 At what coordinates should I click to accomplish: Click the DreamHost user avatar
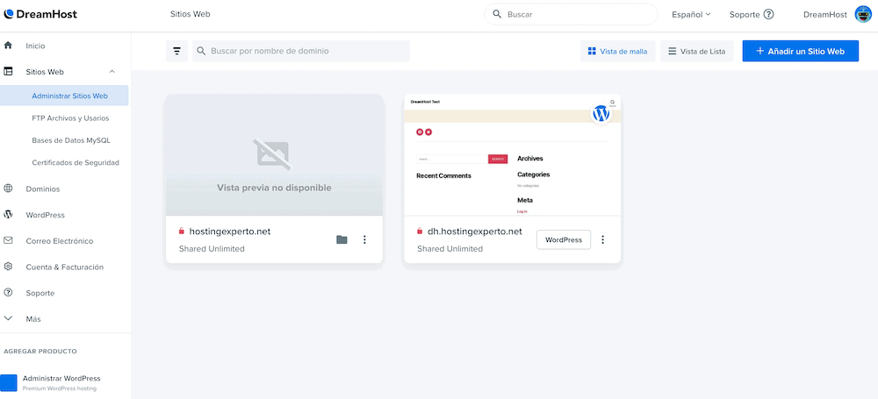point(863,15)
